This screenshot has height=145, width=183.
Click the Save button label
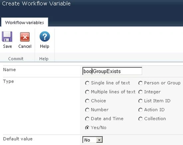coord(7,46)
